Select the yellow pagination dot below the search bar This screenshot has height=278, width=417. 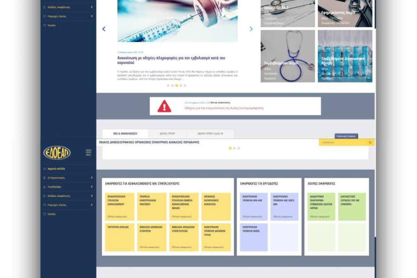pyautogui.click(x=230, y=148)
